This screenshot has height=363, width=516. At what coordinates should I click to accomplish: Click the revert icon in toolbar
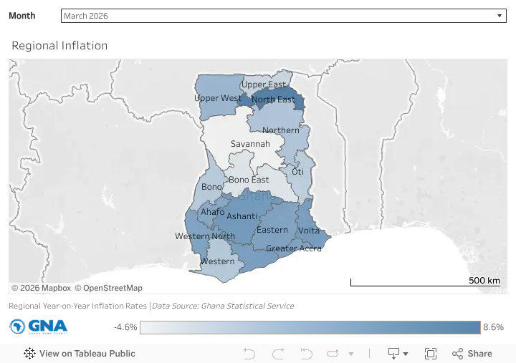pyautogui.click(x=307, y=354)
